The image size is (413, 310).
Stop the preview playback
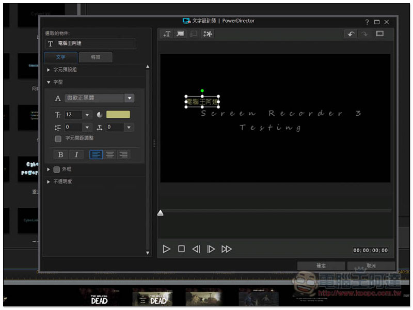click(x=181, y=249)
